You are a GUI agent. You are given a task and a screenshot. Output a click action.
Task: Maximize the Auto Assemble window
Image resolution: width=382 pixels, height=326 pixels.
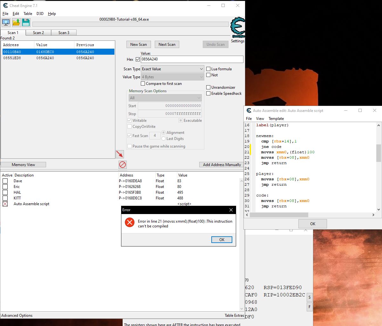(x=360, y=110)
